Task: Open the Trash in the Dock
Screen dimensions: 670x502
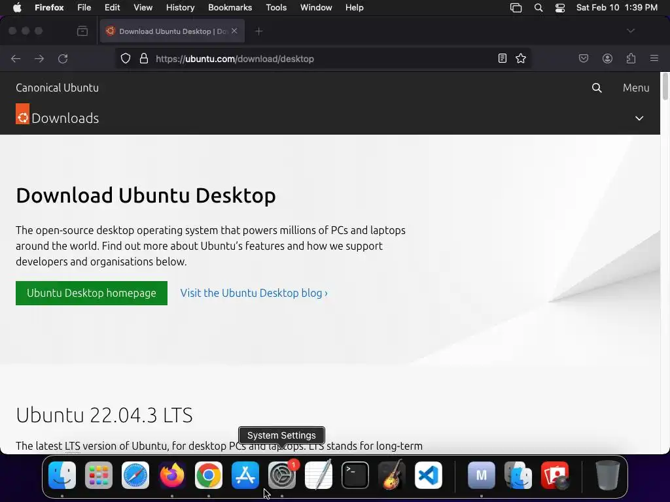Action: click(608, 475)
